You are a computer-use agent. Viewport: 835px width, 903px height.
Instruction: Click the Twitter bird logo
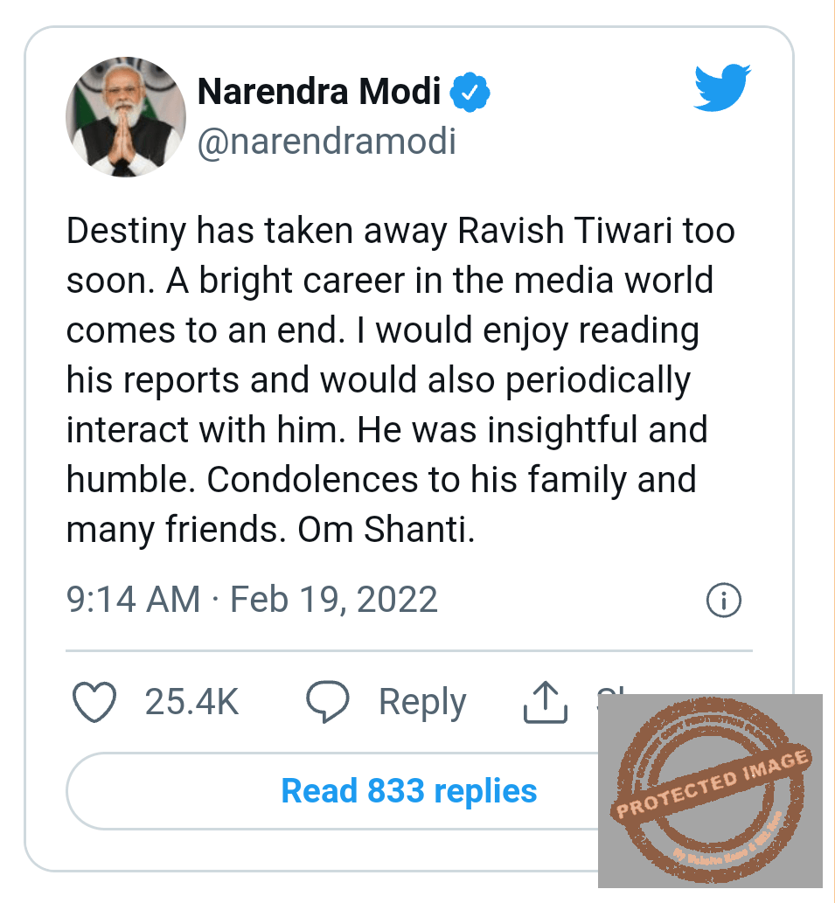pos(722,88)
